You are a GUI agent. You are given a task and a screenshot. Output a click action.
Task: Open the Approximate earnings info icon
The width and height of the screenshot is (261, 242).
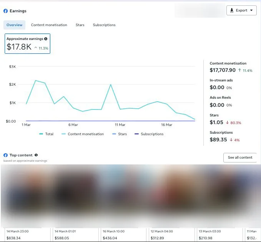pyautogui.click(x=46, y=39)
